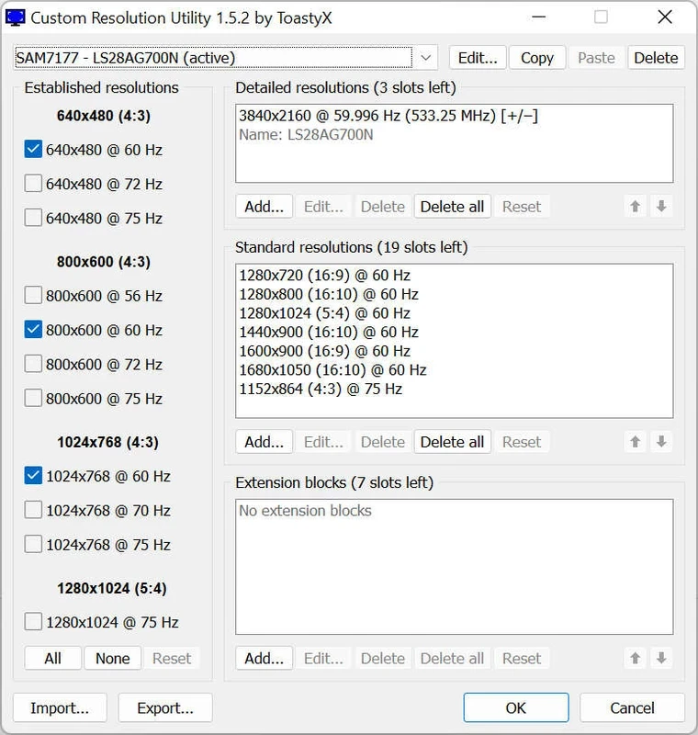Uncheck 640x480 @ 60 Hz checkbox

click(x=34, y=150)
